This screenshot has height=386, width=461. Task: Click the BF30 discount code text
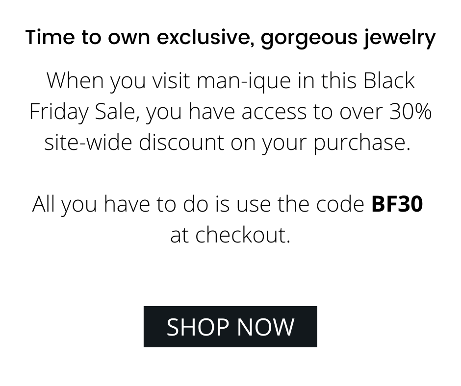(x=397, y=204)
